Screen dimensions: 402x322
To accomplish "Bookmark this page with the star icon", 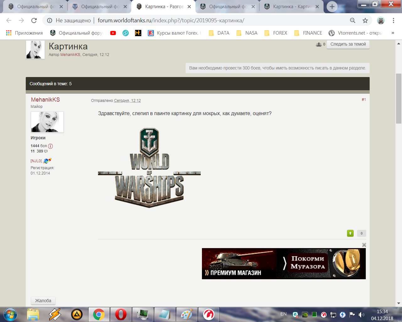I will pyautogui.click(x=365, y=20).
